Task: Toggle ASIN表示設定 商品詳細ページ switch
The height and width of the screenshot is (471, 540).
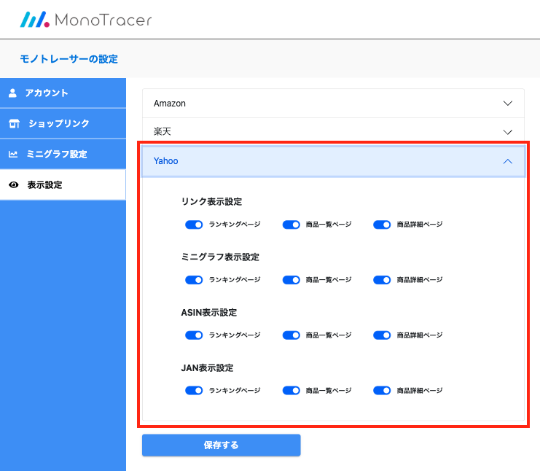Action: tap(382, 335)
